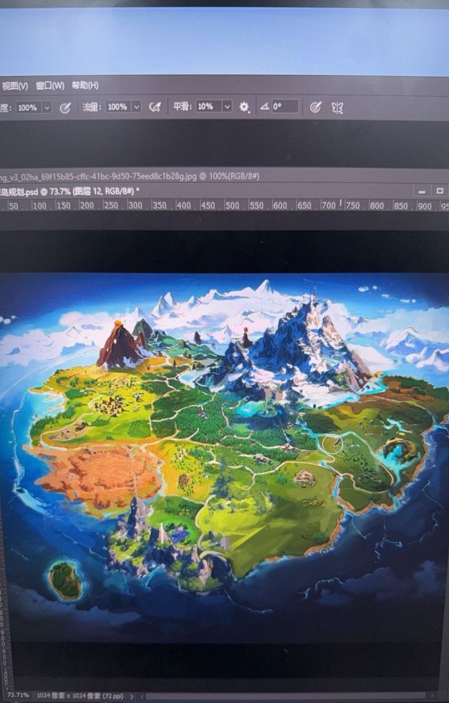
Task: Click the 流量 label
Action: [91, 107]
